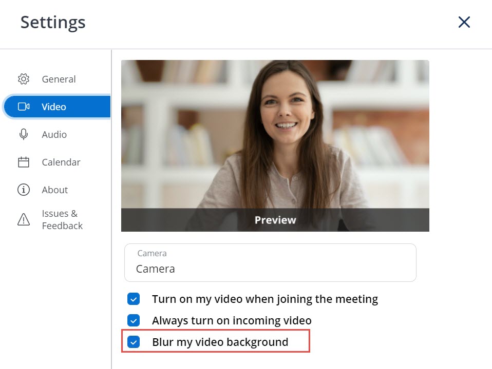
Task: Close the Settings dialog with X
Action: pos(464,22)
